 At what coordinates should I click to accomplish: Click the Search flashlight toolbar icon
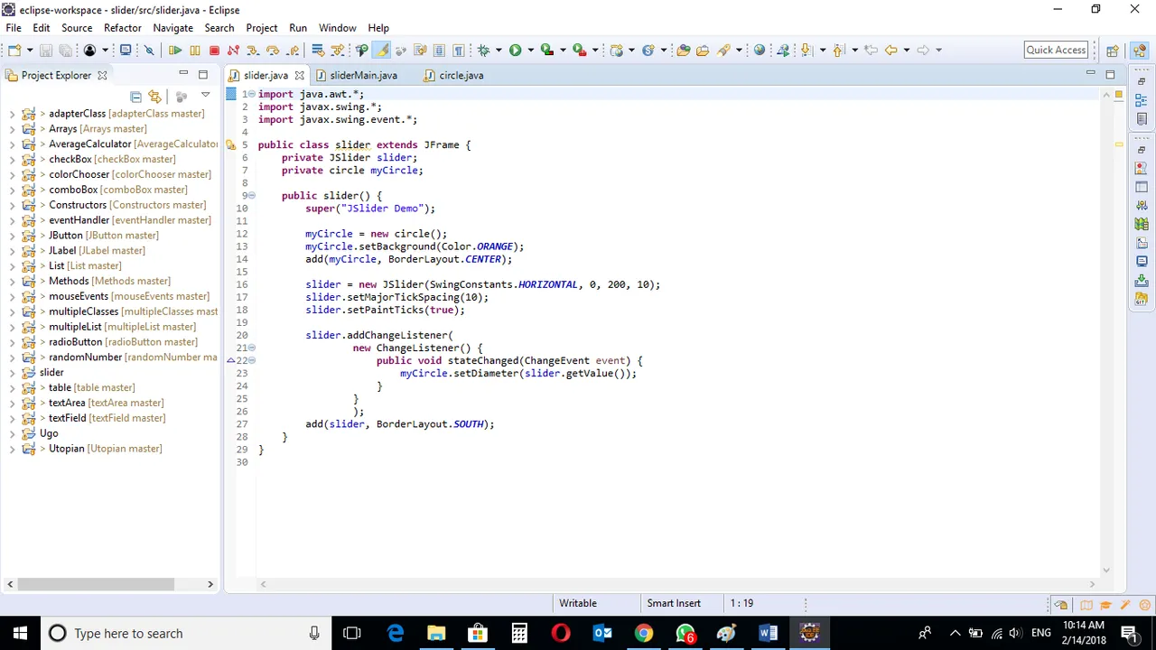coord(723,51)
